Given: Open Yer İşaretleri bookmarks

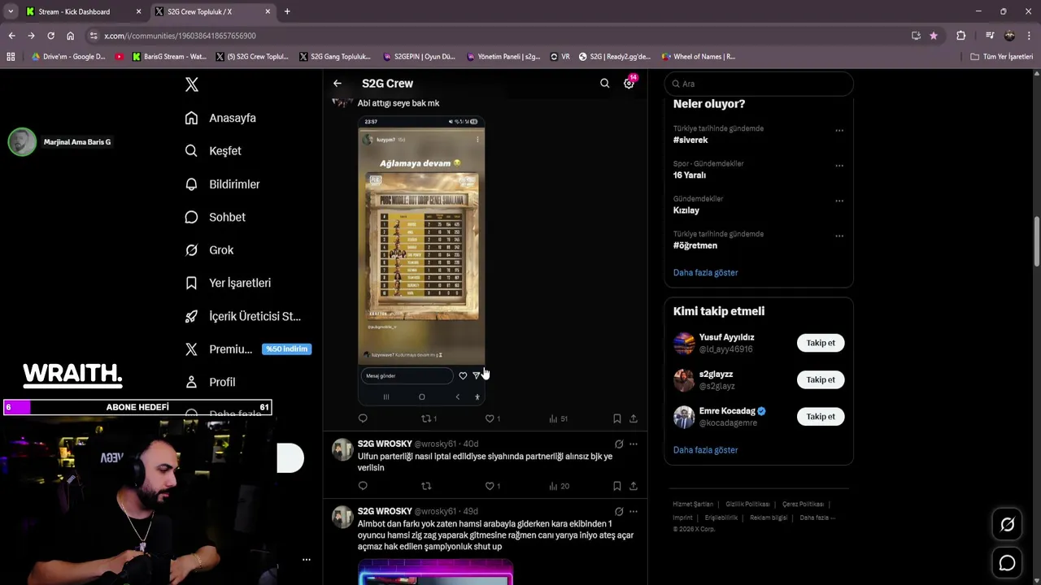Looking at the screenshot, I should (228, 283).
